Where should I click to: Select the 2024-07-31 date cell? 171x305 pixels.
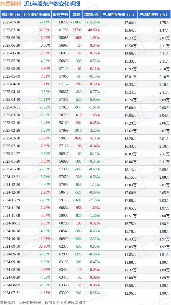pos(11,293)
